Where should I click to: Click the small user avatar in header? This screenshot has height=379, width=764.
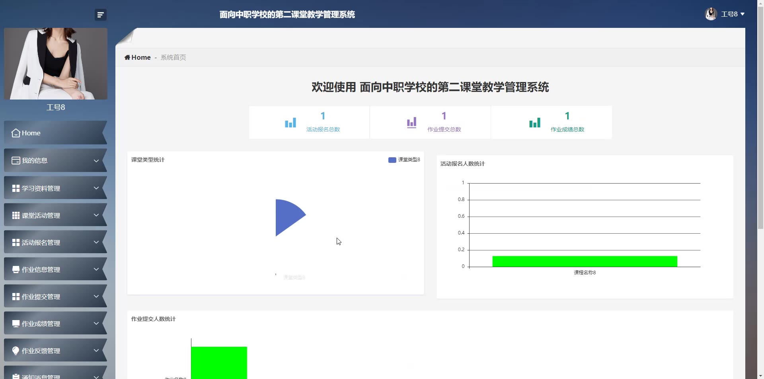(x=711, y=14)
